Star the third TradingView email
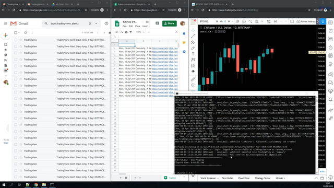The height and width of the screenshot is (188, 334). (21, 53)
